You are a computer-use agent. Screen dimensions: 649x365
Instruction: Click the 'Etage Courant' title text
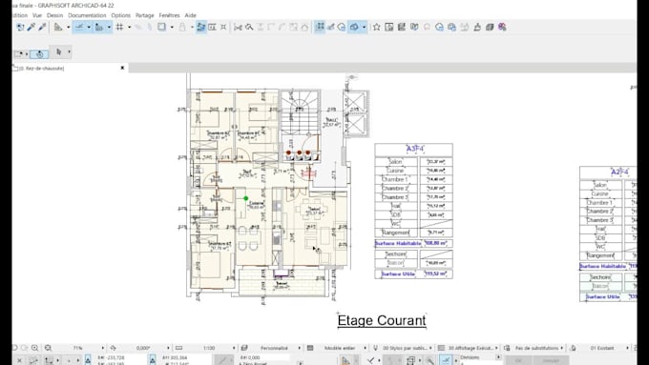pos(382,320)
